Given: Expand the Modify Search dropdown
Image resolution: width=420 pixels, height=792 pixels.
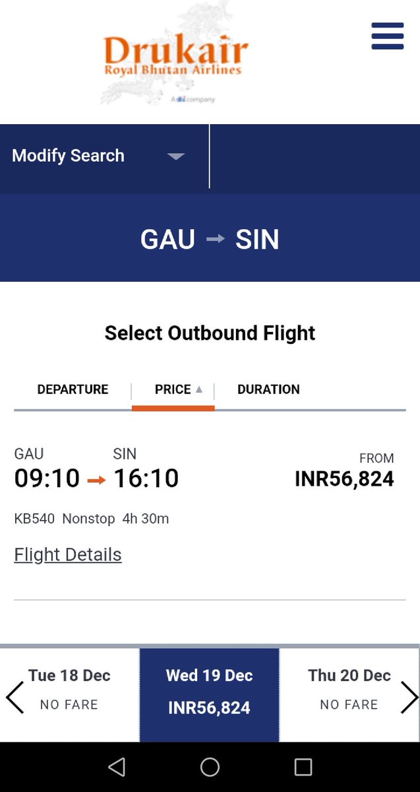Looking at the screenshot, I should pos(105,156).
